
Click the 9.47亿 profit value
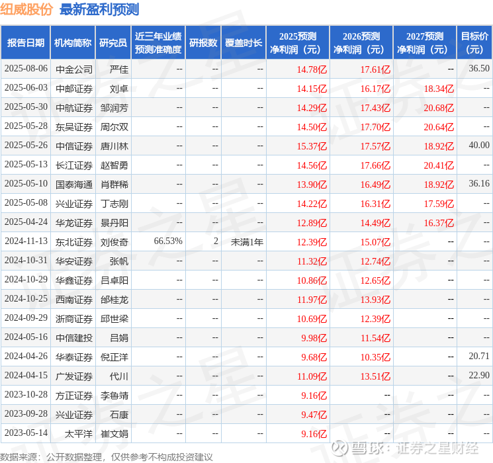314,415
